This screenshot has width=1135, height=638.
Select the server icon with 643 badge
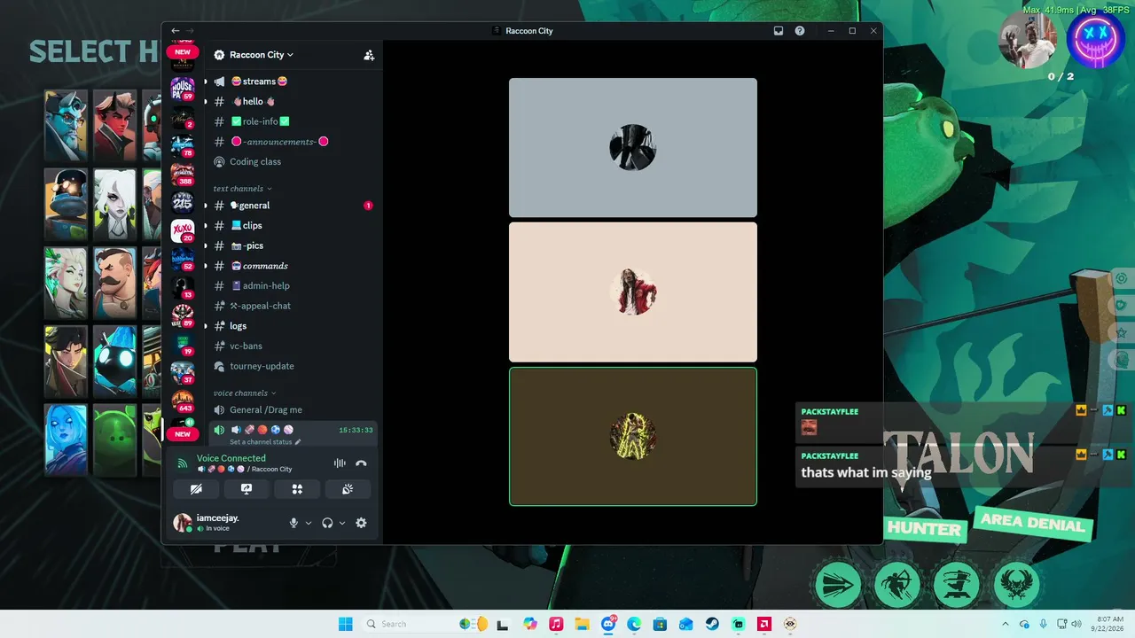[x=183, y=401]
